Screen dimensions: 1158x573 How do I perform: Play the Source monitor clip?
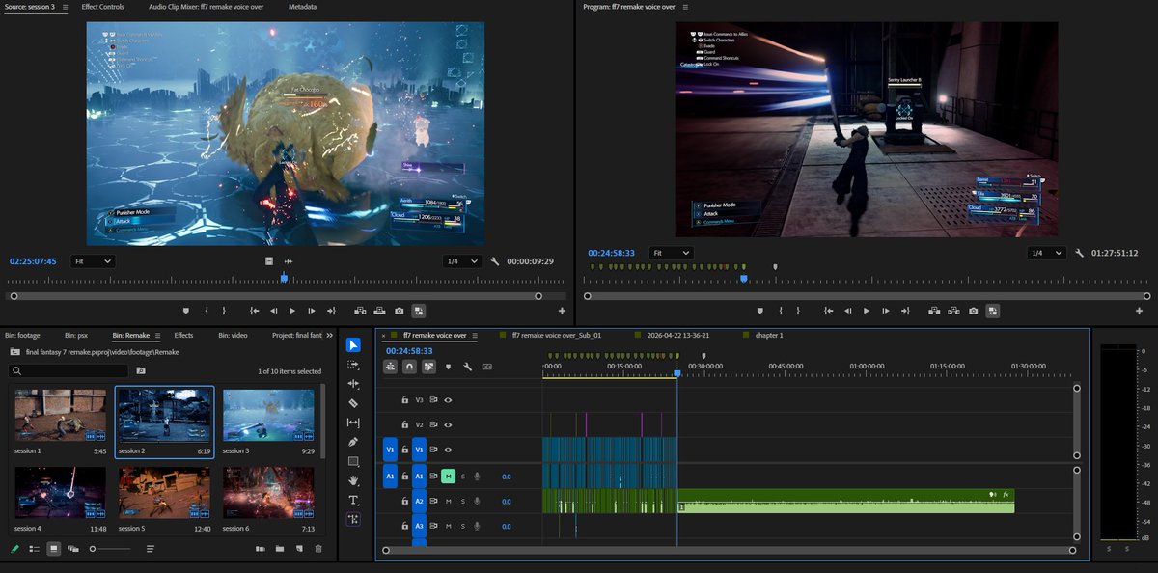tap(292, 311)
